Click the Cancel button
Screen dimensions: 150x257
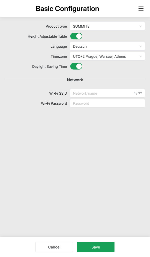(x=54, y=247)
